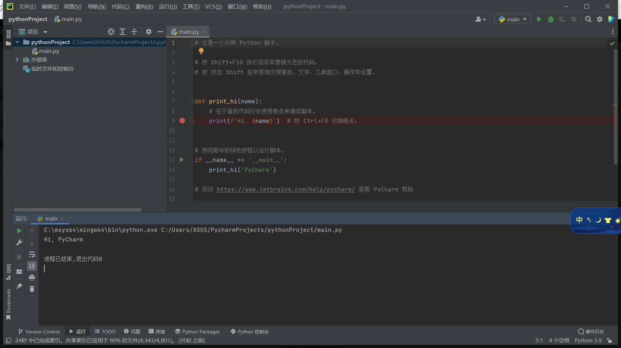Open the Python Packages tool window

pos(197,332)
